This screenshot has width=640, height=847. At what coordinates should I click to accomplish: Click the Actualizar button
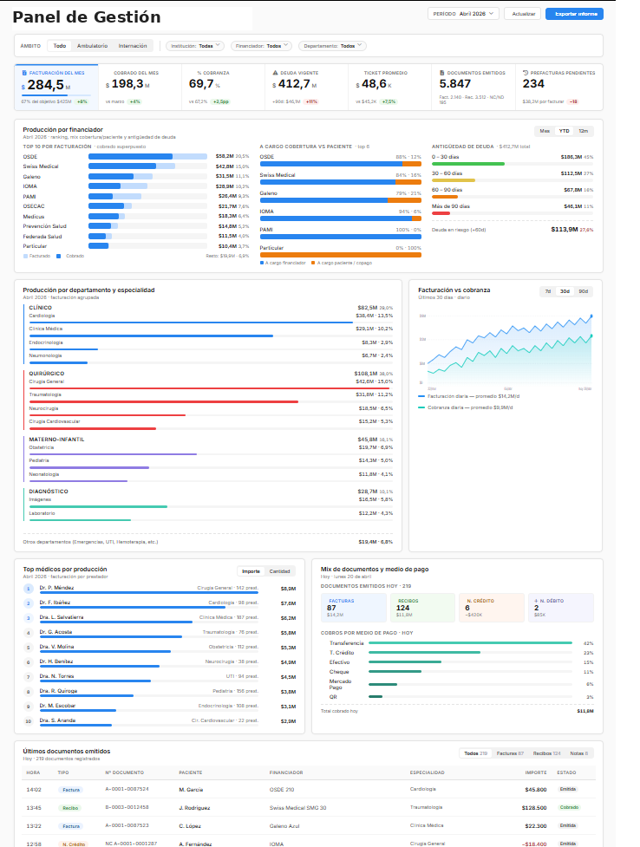tap(524, 14)
